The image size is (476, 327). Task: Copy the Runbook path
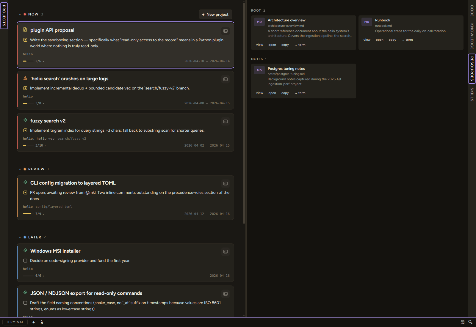[x=392, y=40]
